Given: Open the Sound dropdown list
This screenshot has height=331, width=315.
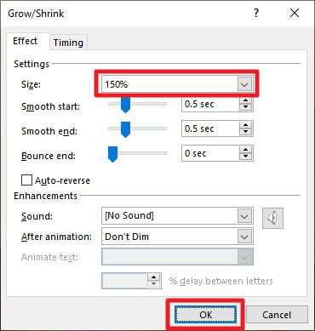Looking at the screenshot, I should [x=244, y=216].
